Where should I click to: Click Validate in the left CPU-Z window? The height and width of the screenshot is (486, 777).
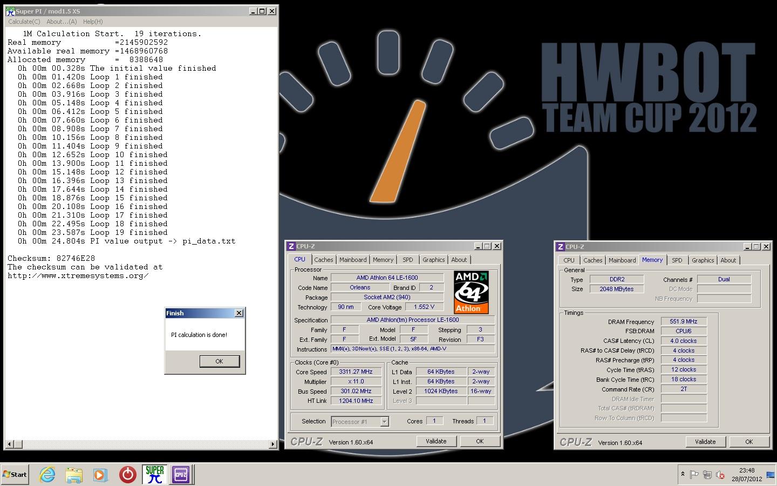coord(436,441)
